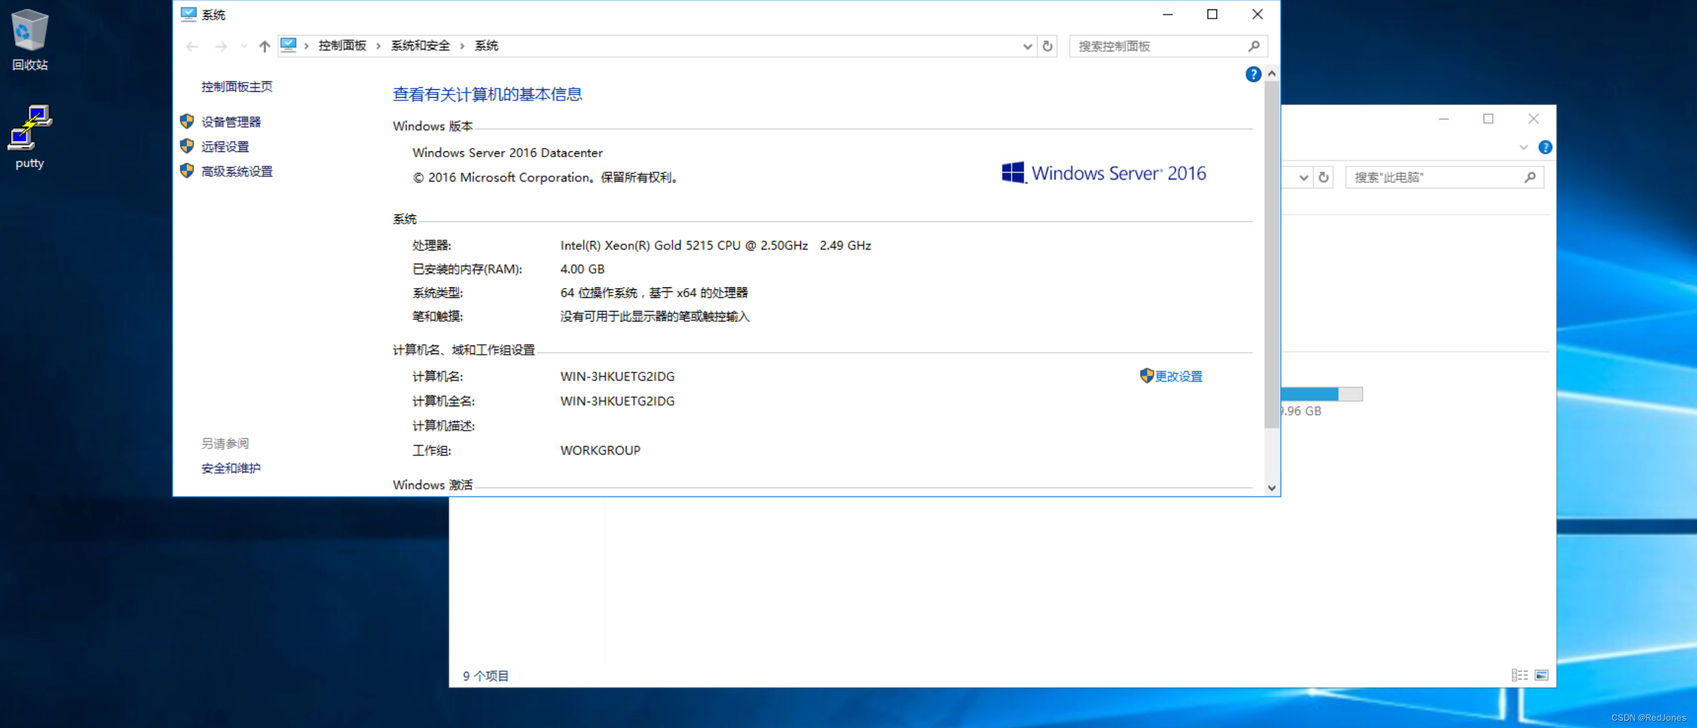Expand the chevron after 控制面板 breadcrumb
Screen dimensions: 1697x728
tap(379, 46)
